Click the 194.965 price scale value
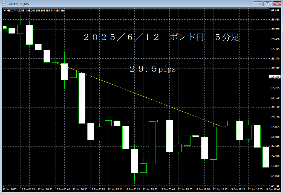This screenshot has width=283, height=194. pos(275,147)
